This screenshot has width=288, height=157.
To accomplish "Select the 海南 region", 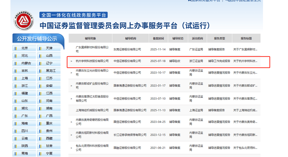I will pyautogui.click(x=25, y=123).
